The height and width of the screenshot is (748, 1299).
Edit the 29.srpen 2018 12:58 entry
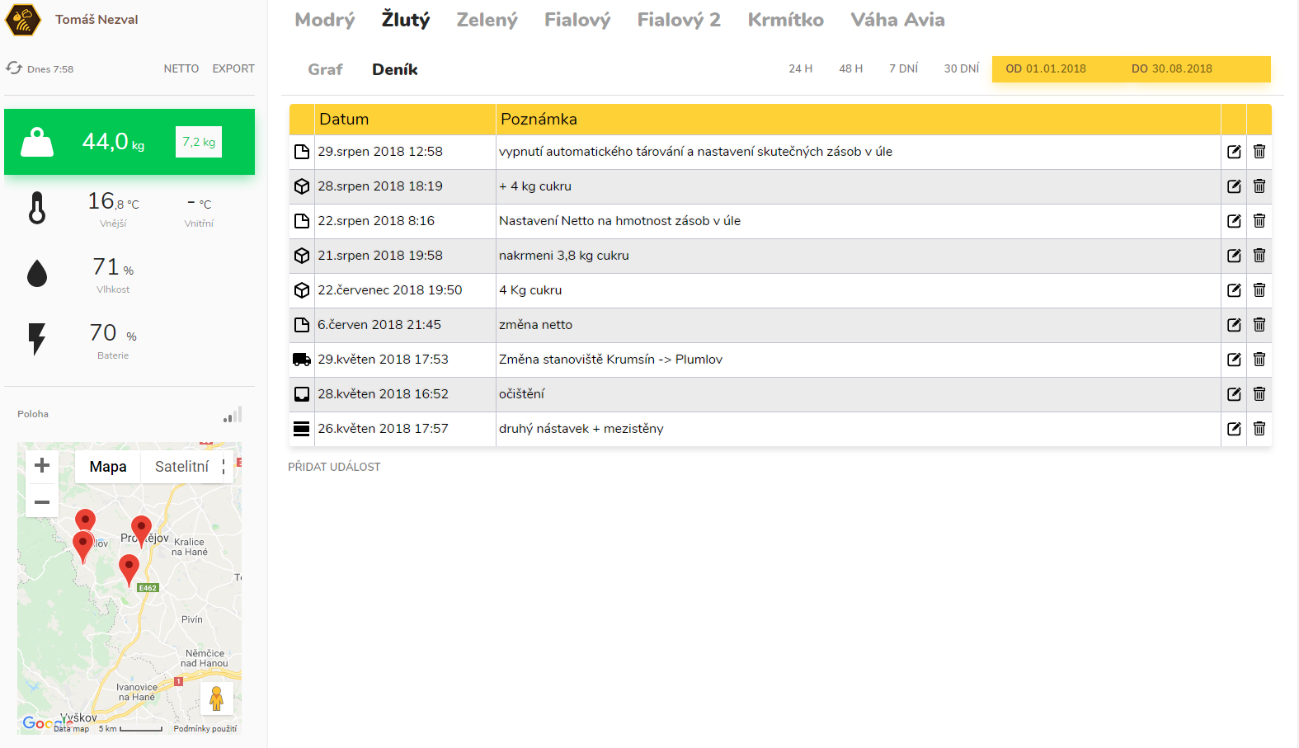point(1234,152)
